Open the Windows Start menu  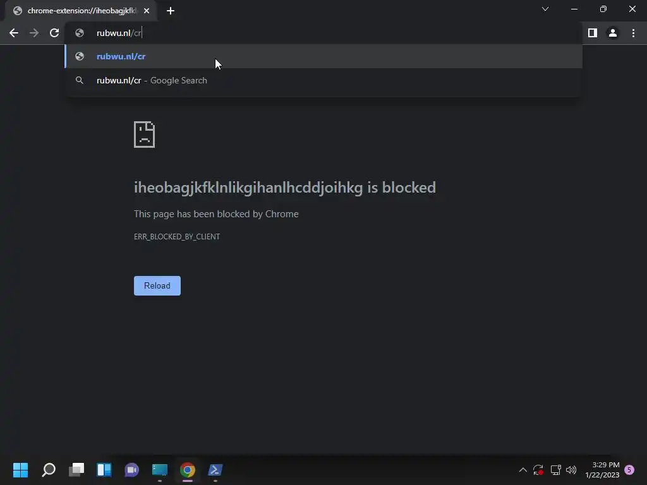(21, 470)
